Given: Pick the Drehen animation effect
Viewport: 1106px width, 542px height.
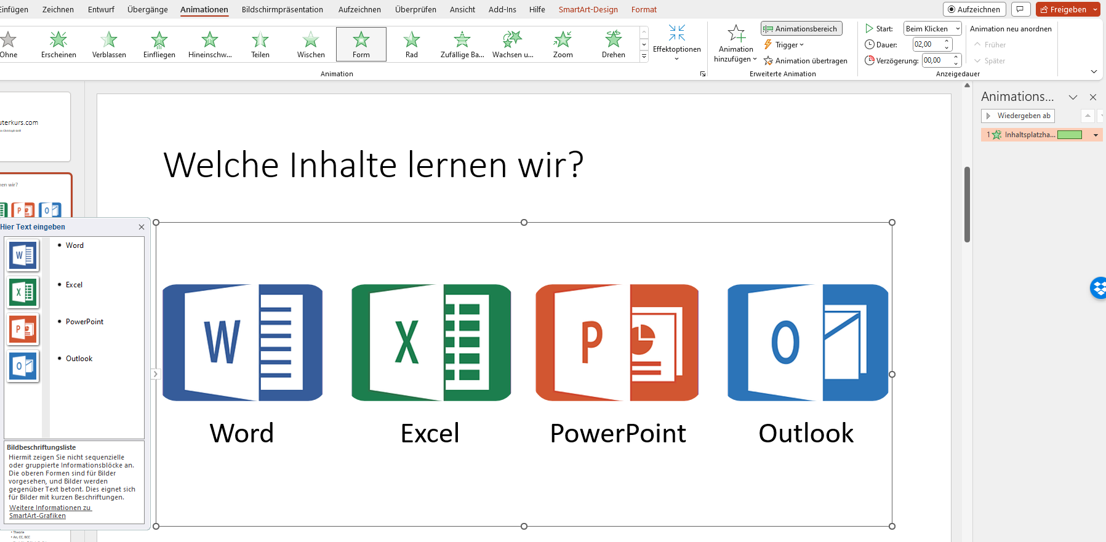Looking at the screenshot, I should tap(613, 44).
